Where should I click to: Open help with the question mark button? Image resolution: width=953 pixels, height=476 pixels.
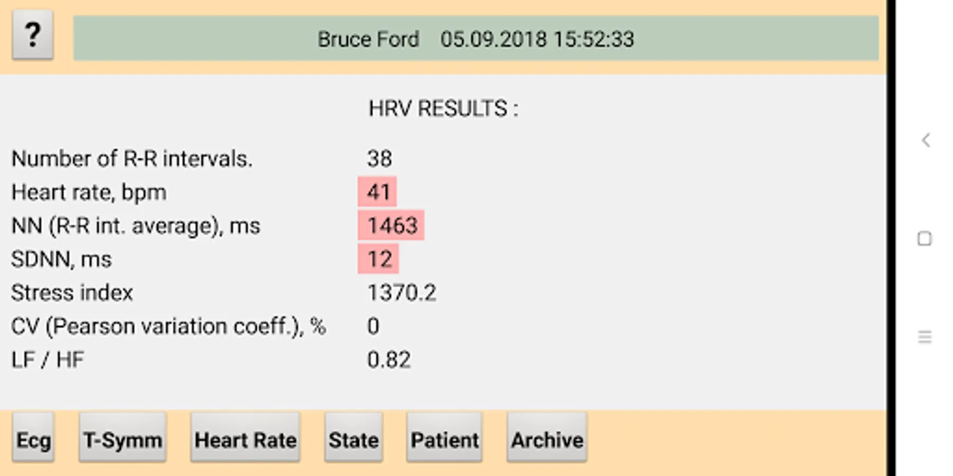tap(33, 35)
